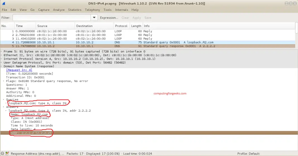Expand the Ethernet II tree node
This screenshot has width=298, height=156.
1,55
